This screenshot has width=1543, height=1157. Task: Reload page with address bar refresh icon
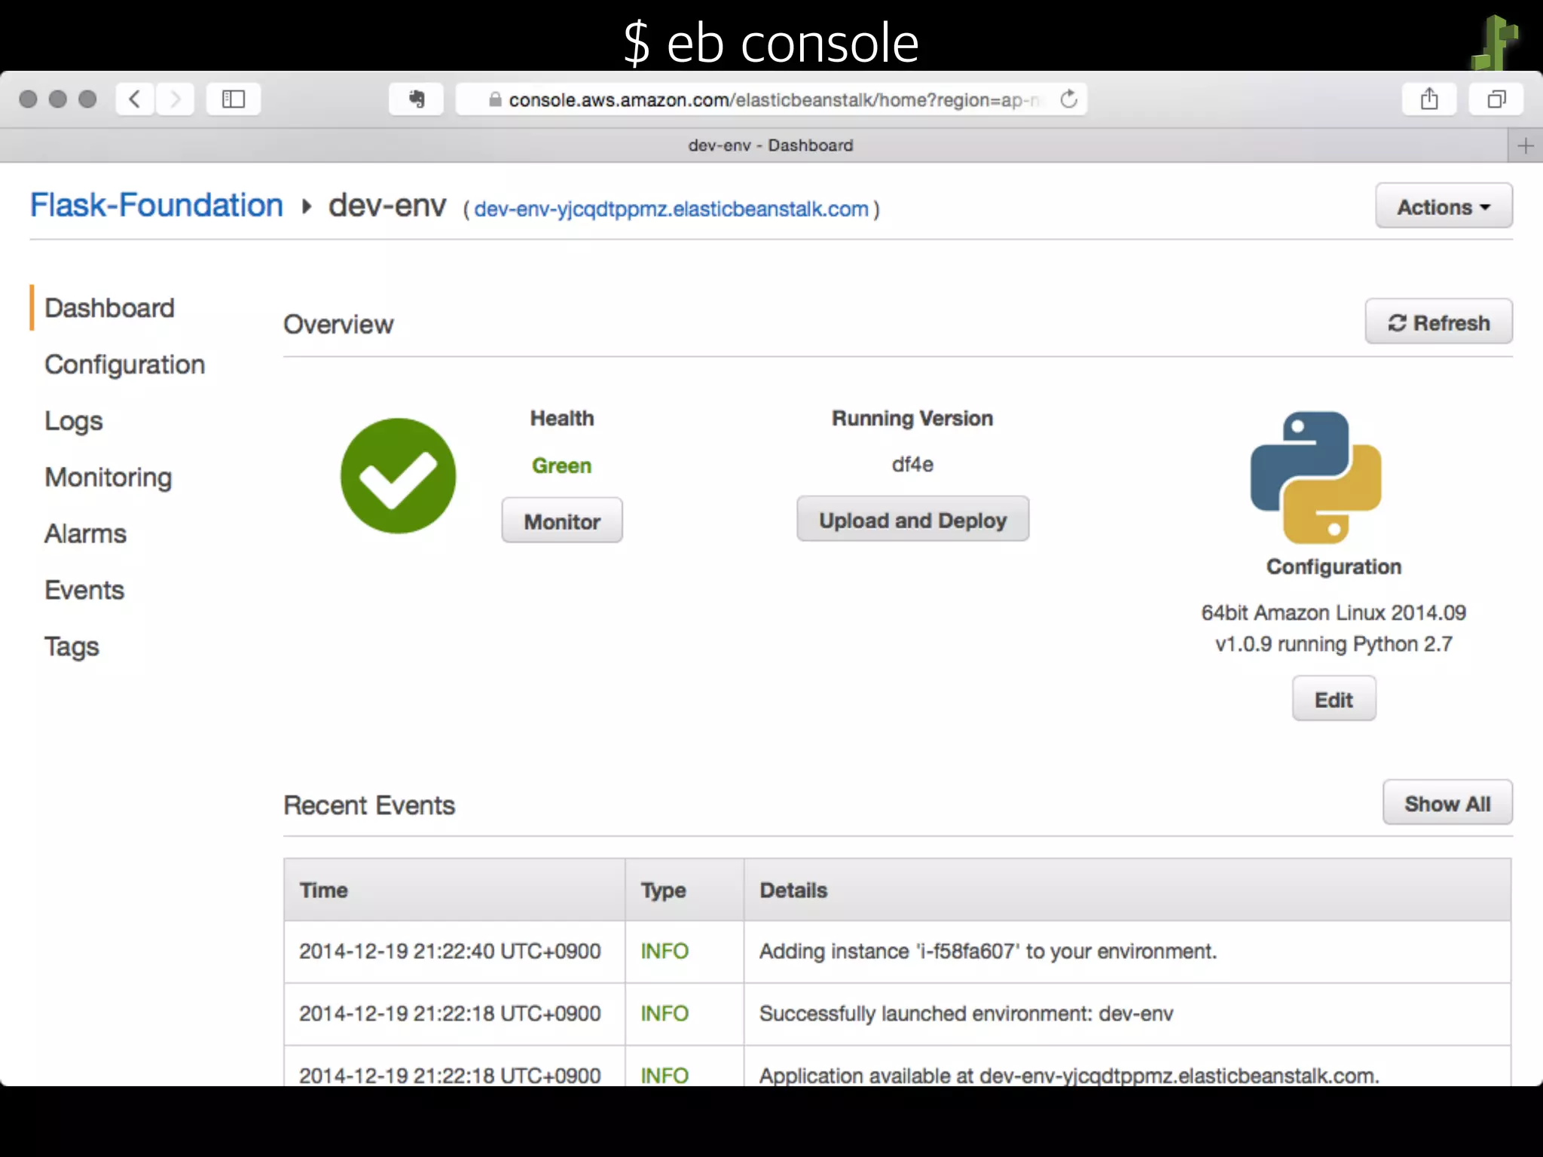tap(1068, 99)
